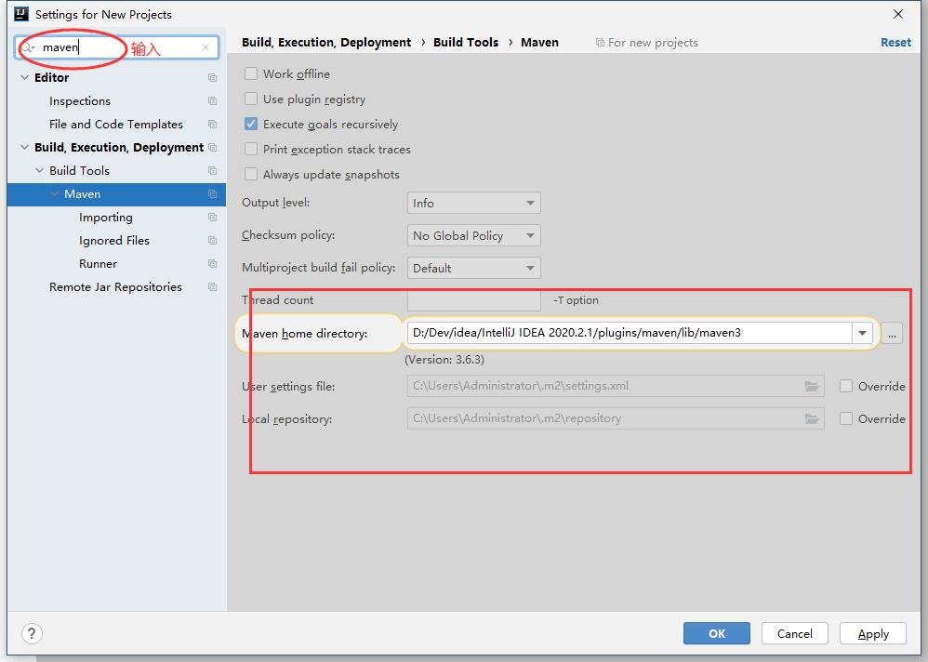The image size is (928, 662).
Task: Click the "(Version: 3.6.3)" text
Action: pyautogui.click(x=444, y=360)
